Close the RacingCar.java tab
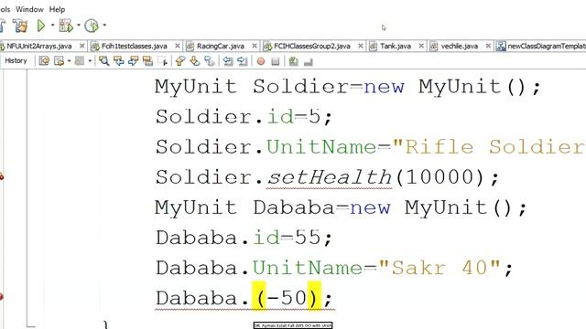Image resolution: width=586 pixels, height=329 pixels. (255, 46)
